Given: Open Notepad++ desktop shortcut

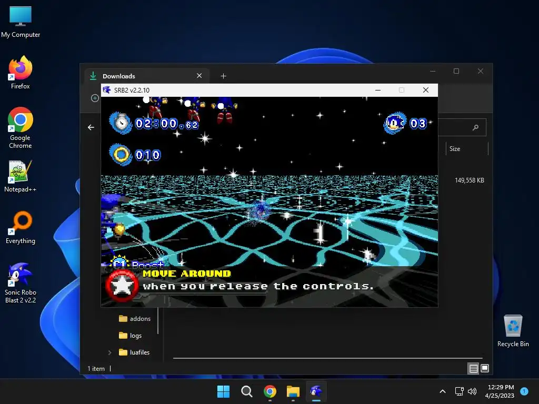Looking at the screenshot, I should click(x=21, y=176).
